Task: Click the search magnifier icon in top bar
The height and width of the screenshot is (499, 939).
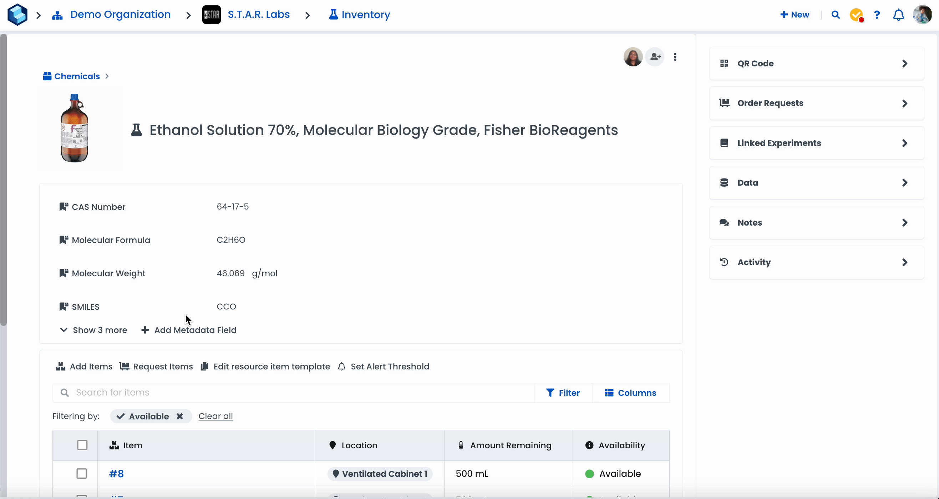Action: click(836, 15)
